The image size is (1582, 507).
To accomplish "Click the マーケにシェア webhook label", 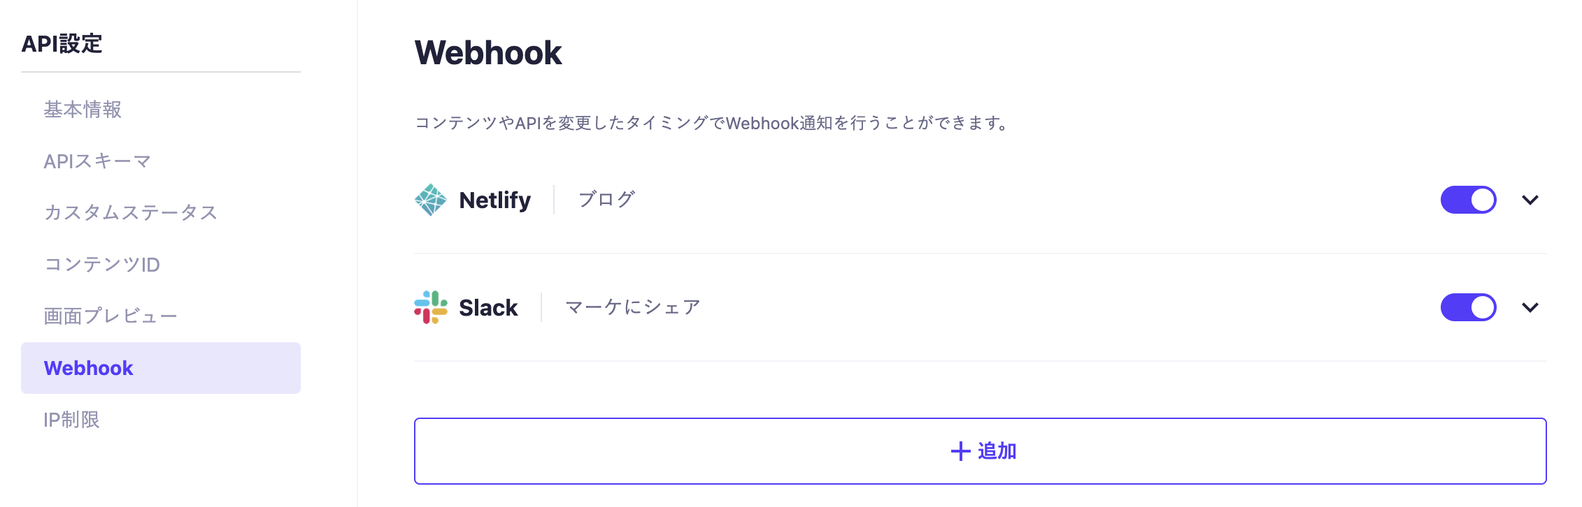I will point(632,307).
